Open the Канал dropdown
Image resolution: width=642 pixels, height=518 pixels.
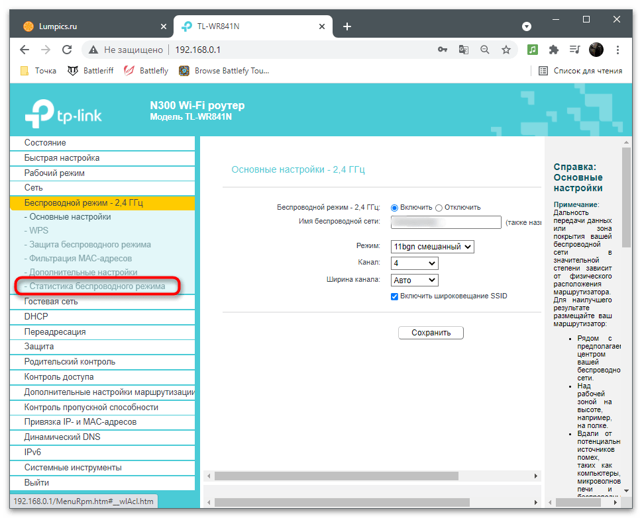tap(414, 263)
